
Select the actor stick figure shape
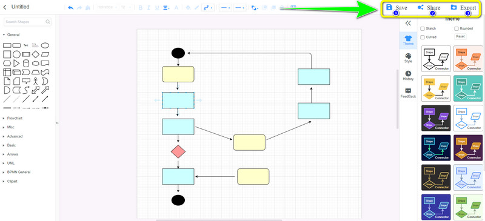pos(36,81)
